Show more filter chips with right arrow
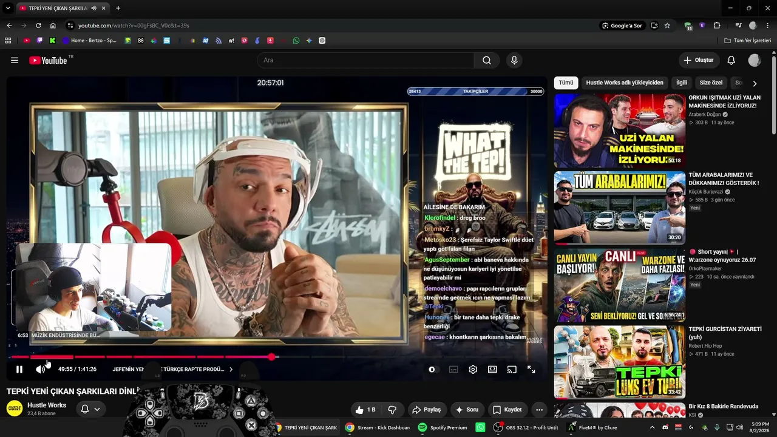777x437 pixels. click(755, 83)
